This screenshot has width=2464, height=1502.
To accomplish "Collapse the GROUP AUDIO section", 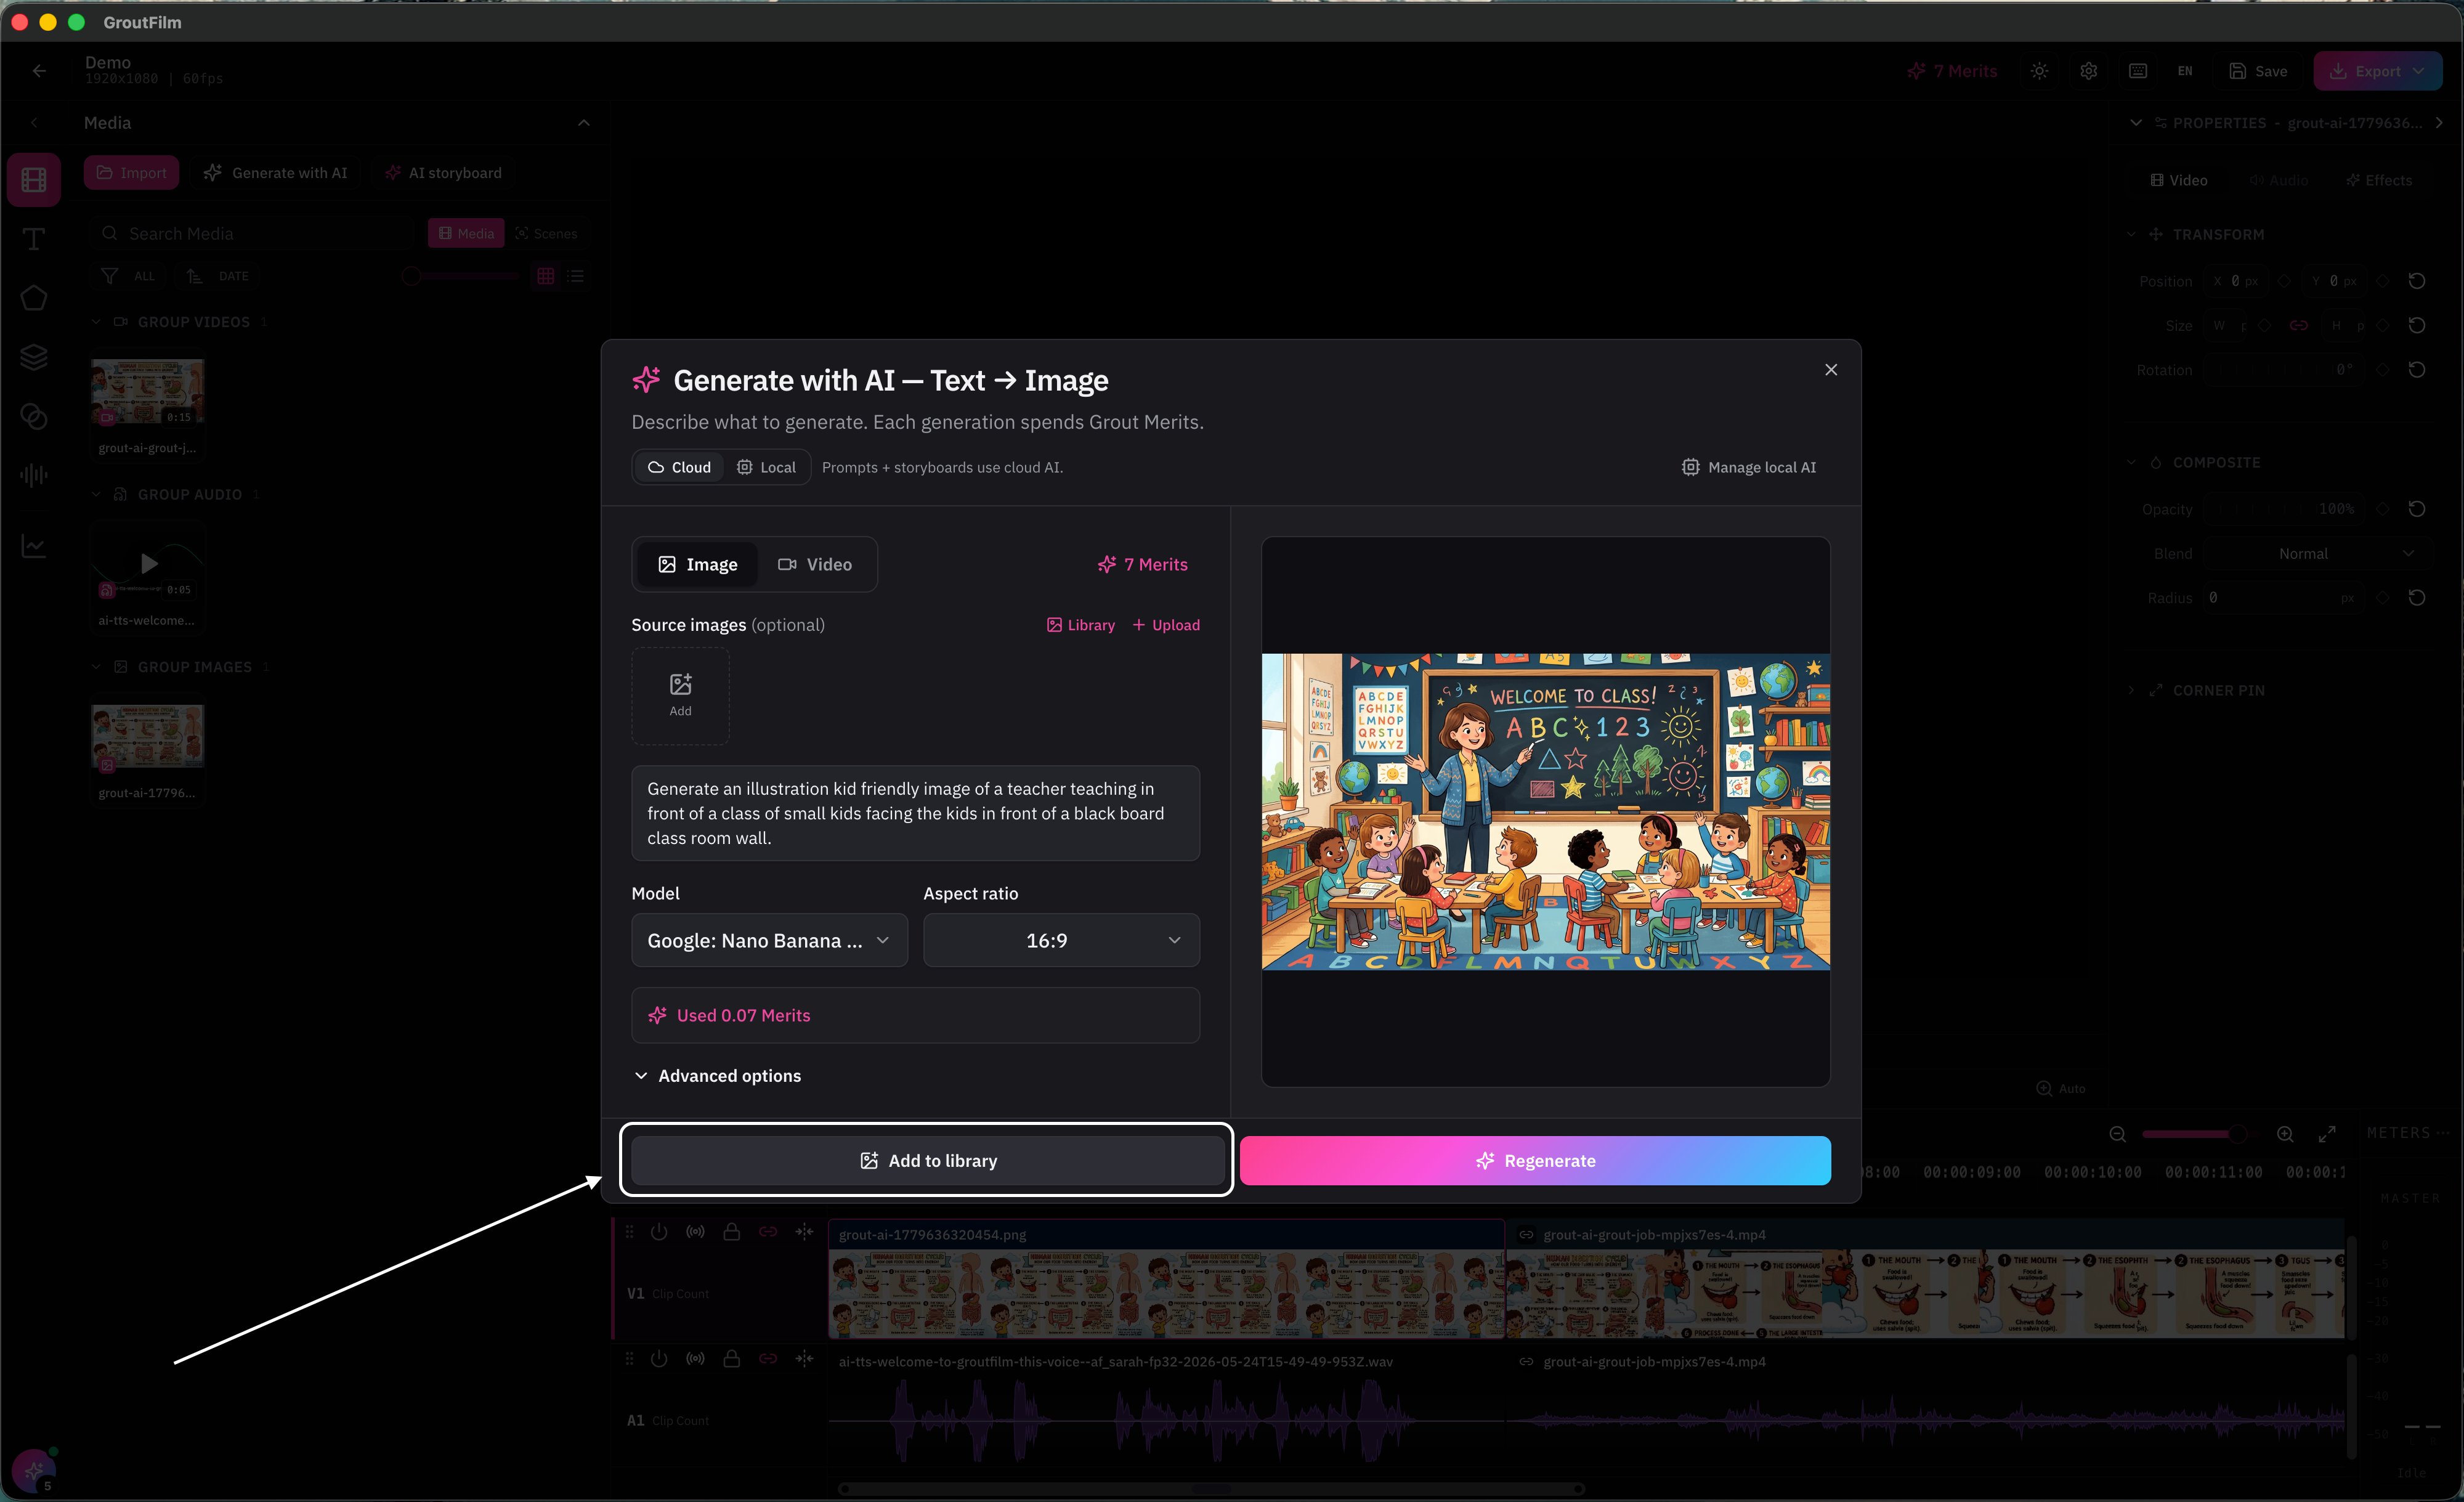I will pos(96,495).
